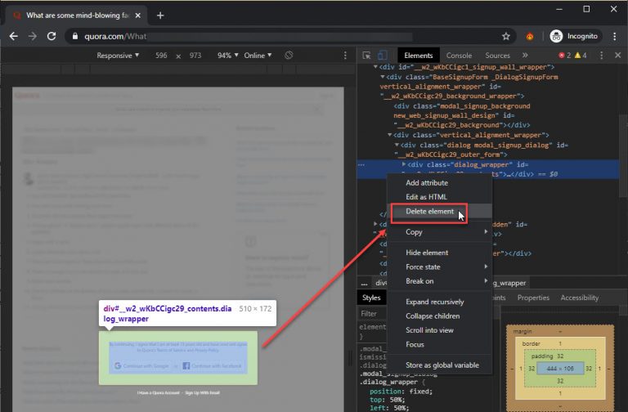Click Sign Up With Email link

tap(202, 392)
